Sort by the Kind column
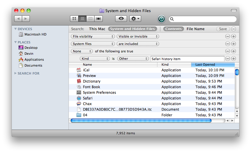 [x=174, y=65]
